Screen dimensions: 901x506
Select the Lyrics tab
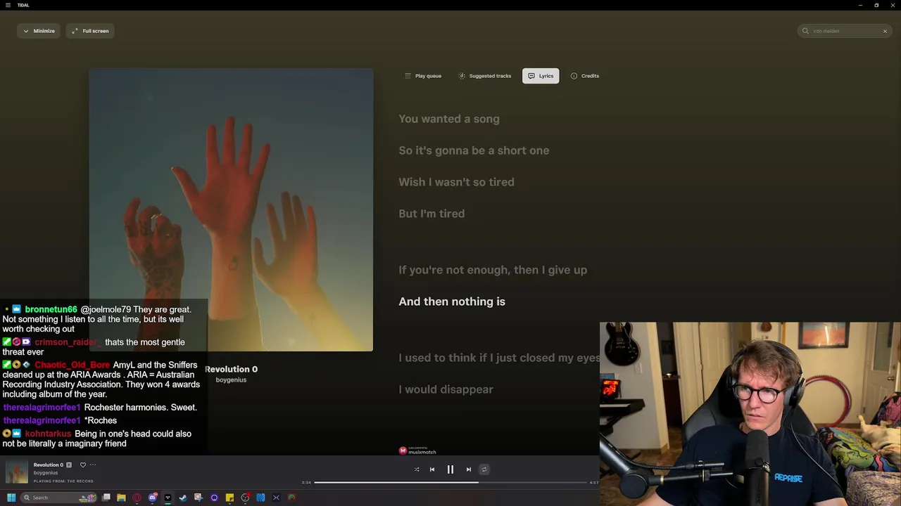tap(541, 76)
